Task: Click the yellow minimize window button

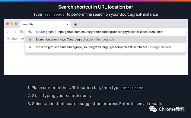Action: pyautogui.click(x=12, y=24)
